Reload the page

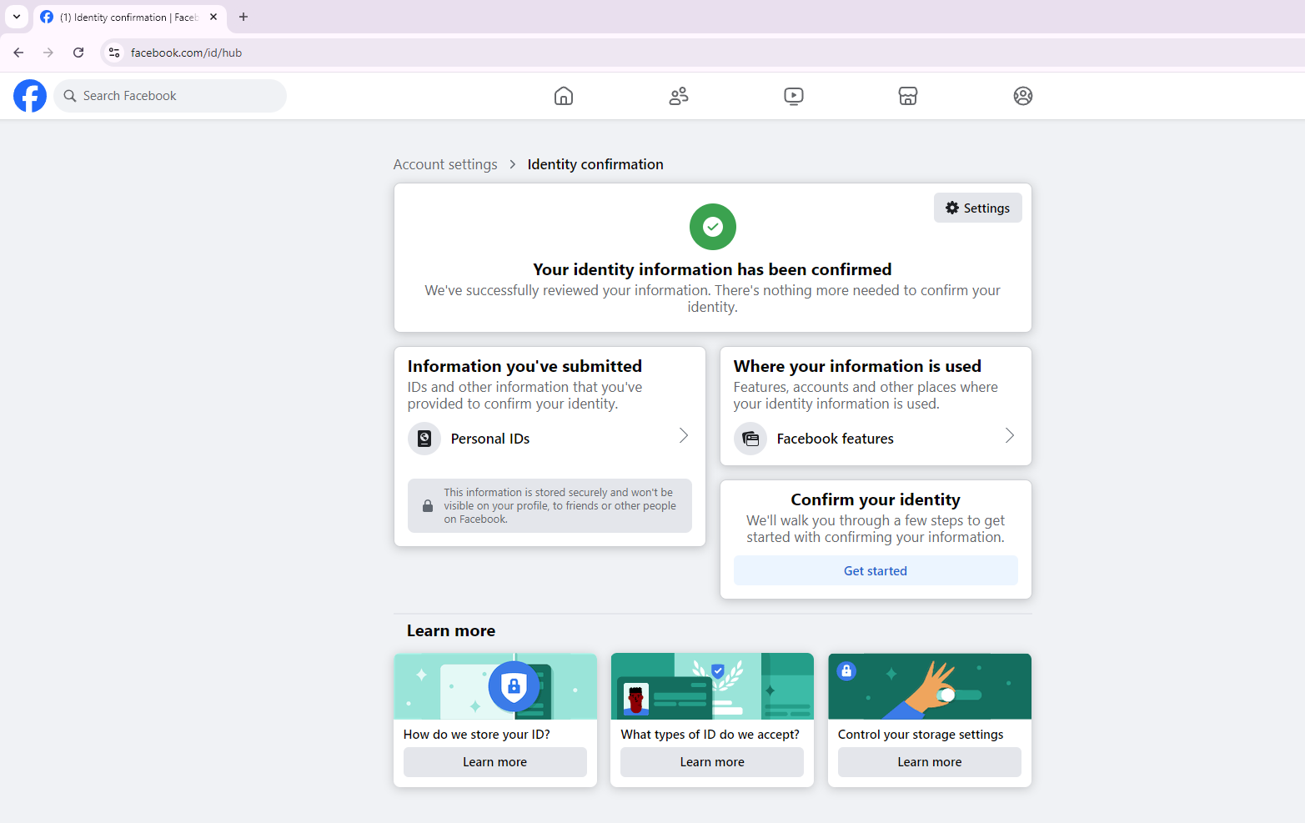[78, 53]
